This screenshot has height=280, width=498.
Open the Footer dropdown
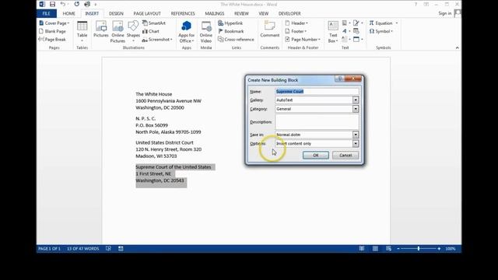296,31
